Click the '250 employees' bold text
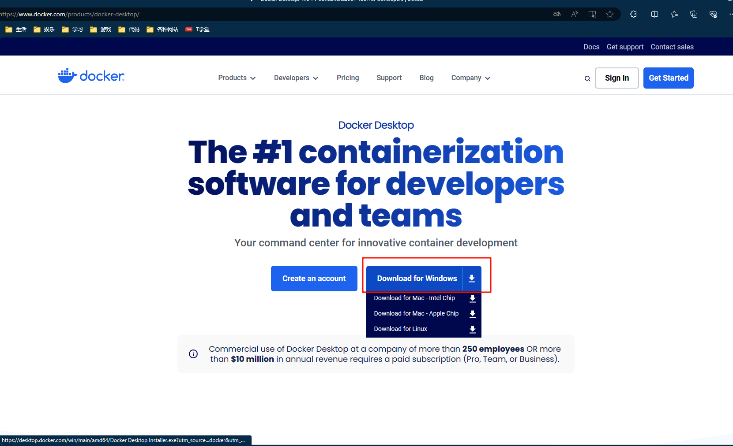Viewport: 733px width, 446px height. 493,349
